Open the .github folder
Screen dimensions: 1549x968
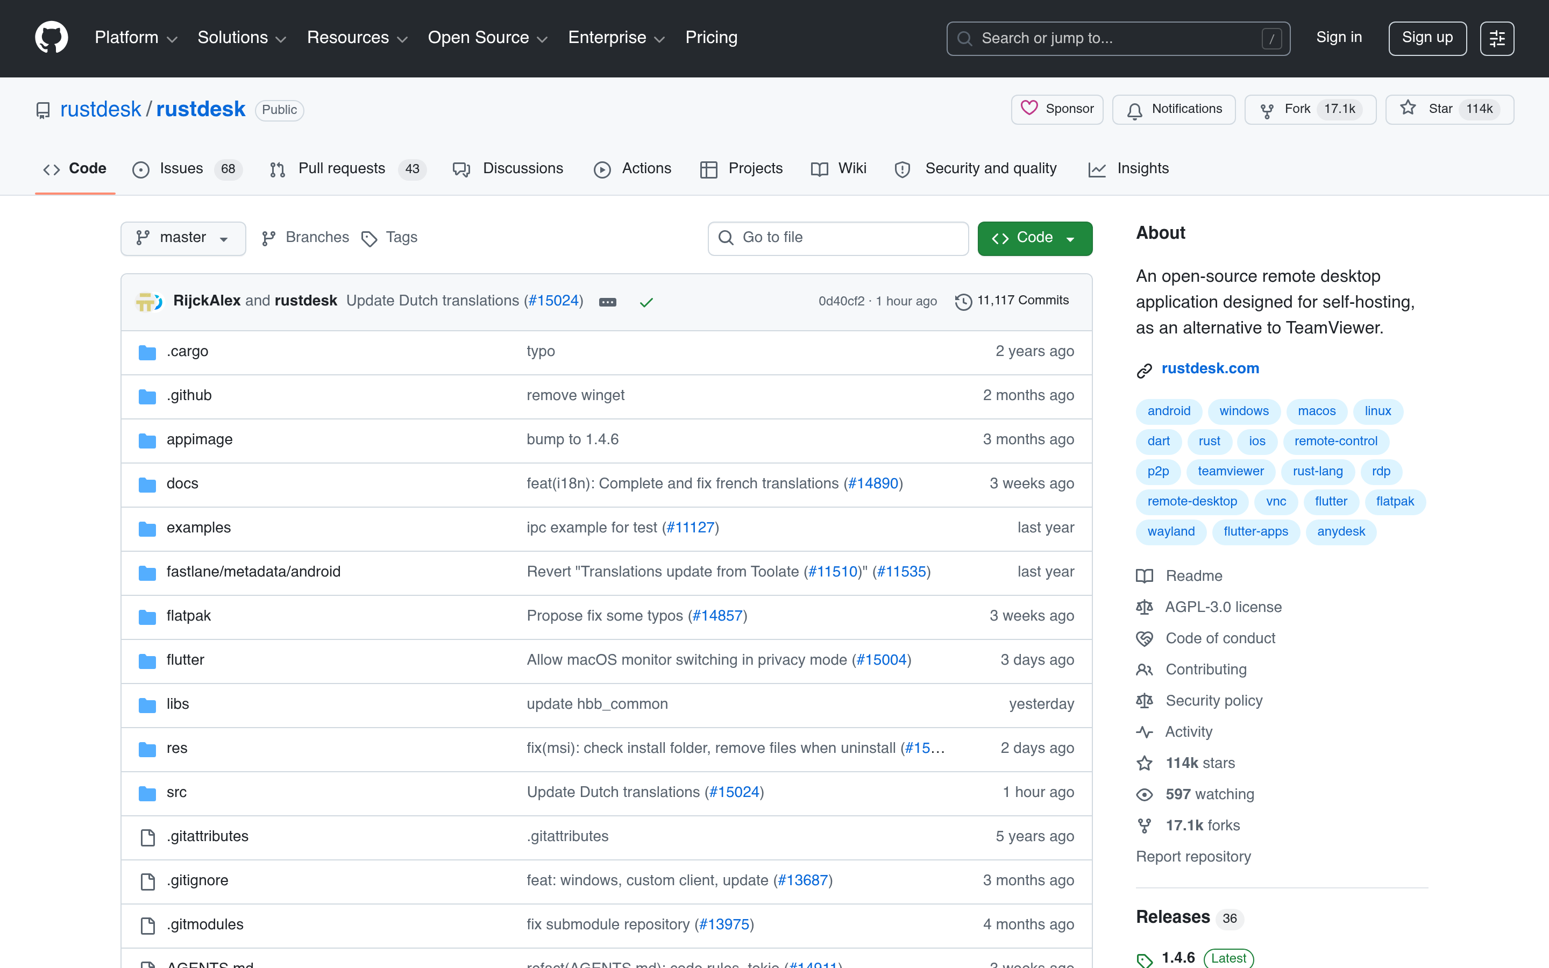pyautogui.click(x=189, y=396)
